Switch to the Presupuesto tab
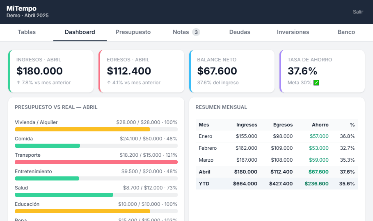This screenshot has height=221, width=373. (x=133, y=32)
